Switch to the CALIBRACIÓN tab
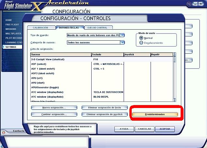Screen dimensions: 207x148 pyautogui.click(x=41, y=28)
